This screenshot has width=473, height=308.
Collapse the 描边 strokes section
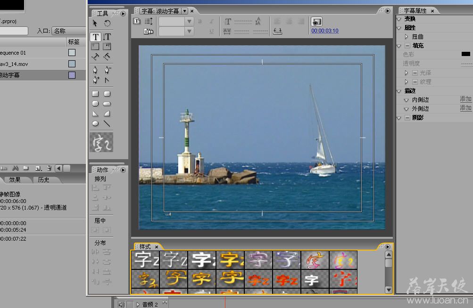(399, 91)
